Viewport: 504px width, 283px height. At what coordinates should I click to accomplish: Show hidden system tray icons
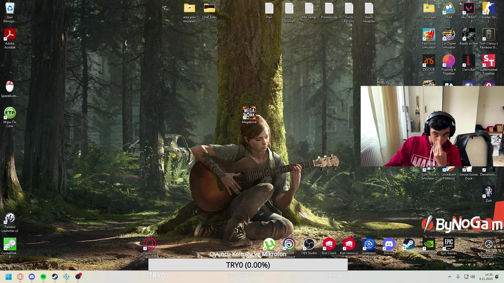point(449,277)
